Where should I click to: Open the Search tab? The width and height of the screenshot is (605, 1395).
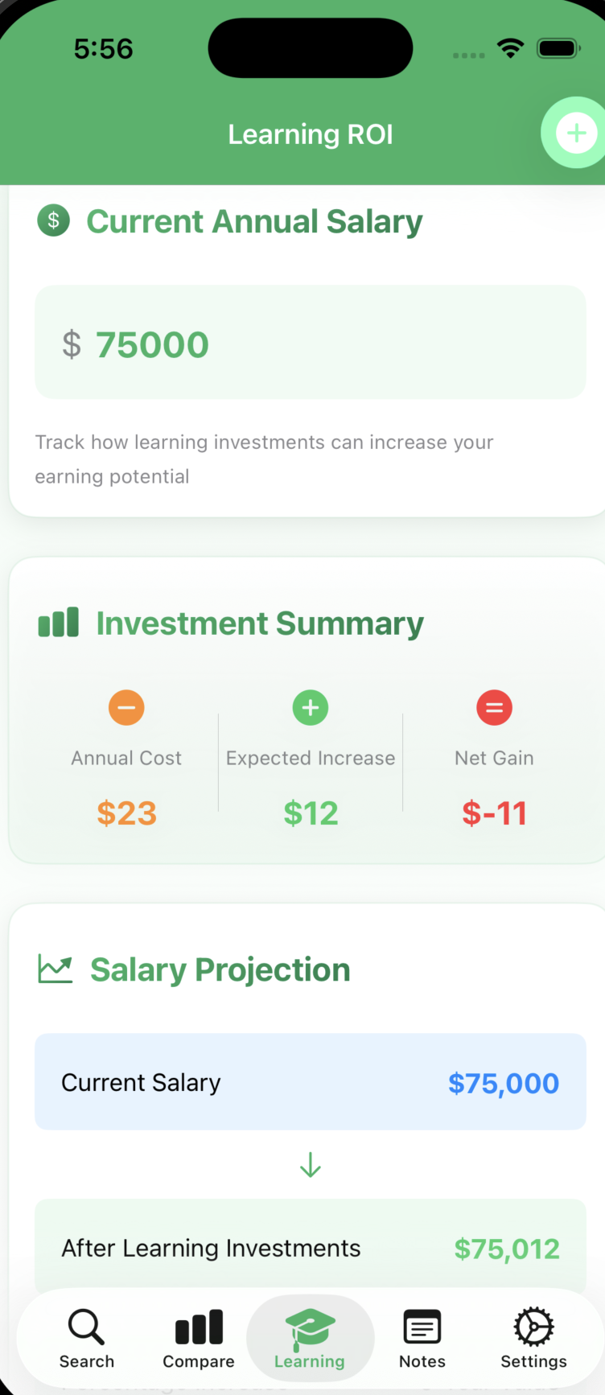tap(86, 1338)
